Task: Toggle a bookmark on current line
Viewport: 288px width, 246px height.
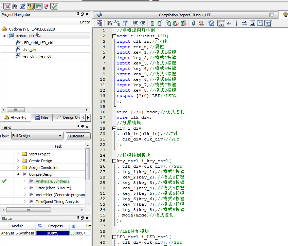Action: (152, 23)
